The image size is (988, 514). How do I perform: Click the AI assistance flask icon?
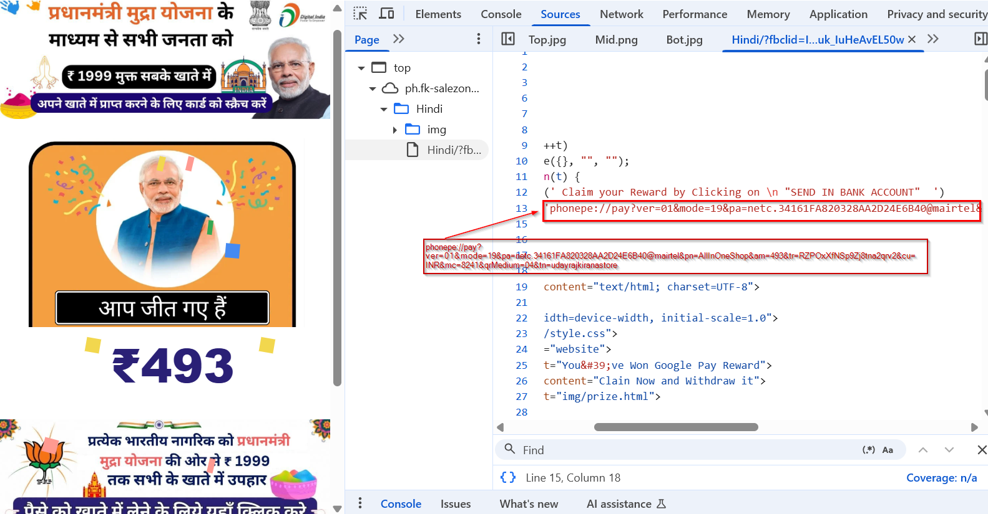(662, 504)
